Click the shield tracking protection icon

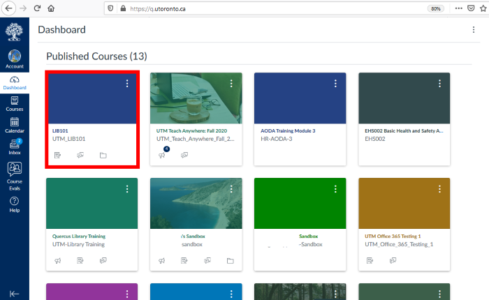click(110, 8)
